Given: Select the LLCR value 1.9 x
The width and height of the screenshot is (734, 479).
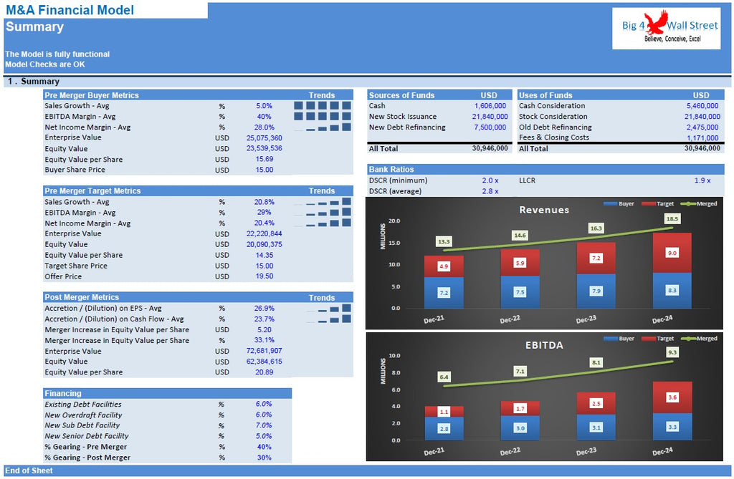Looking at the screenshot, I should [702, 181].
